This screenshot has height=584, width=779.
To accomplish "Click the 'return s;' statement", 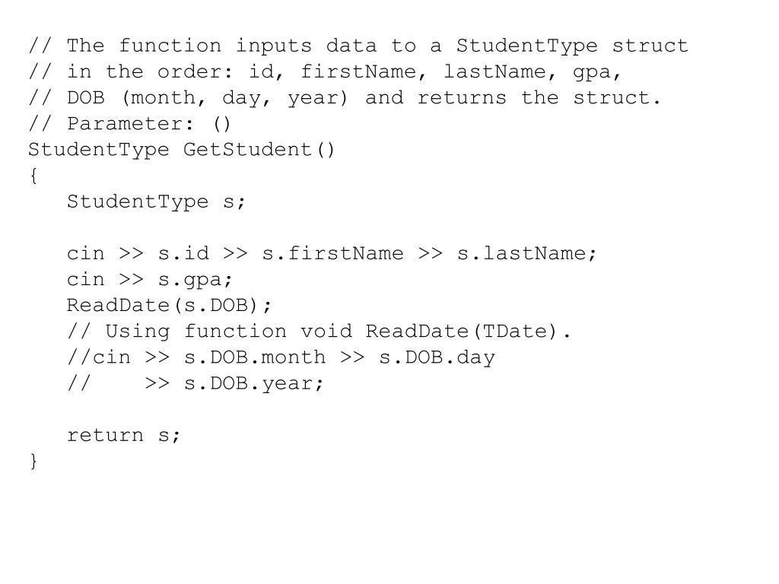I will pyautogui.click(x=124, y=435).
